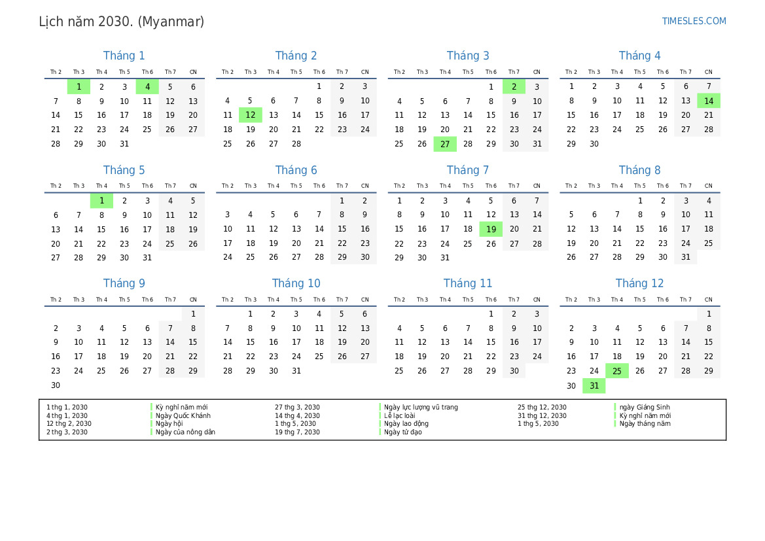This screenshot has width=765, height=541.
Task: Click highlighted 2 in Tháng 3
Action: [x=514, y=86]
